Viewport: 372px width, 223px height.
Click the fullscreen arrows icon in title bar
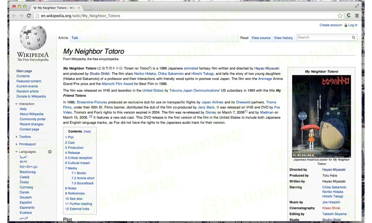click(357, 6)
